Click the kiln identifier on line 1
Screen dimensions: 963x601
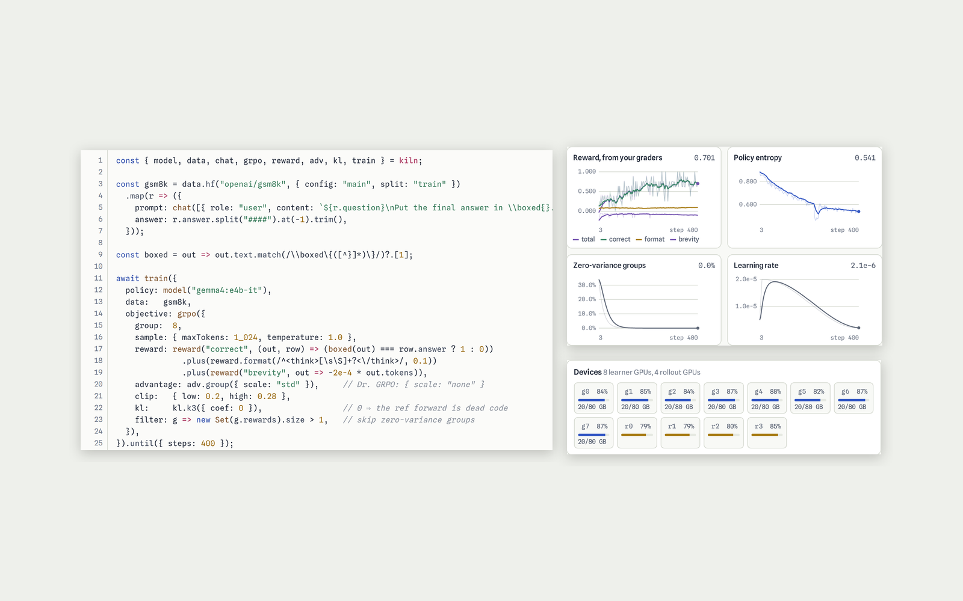click(408, 160)
